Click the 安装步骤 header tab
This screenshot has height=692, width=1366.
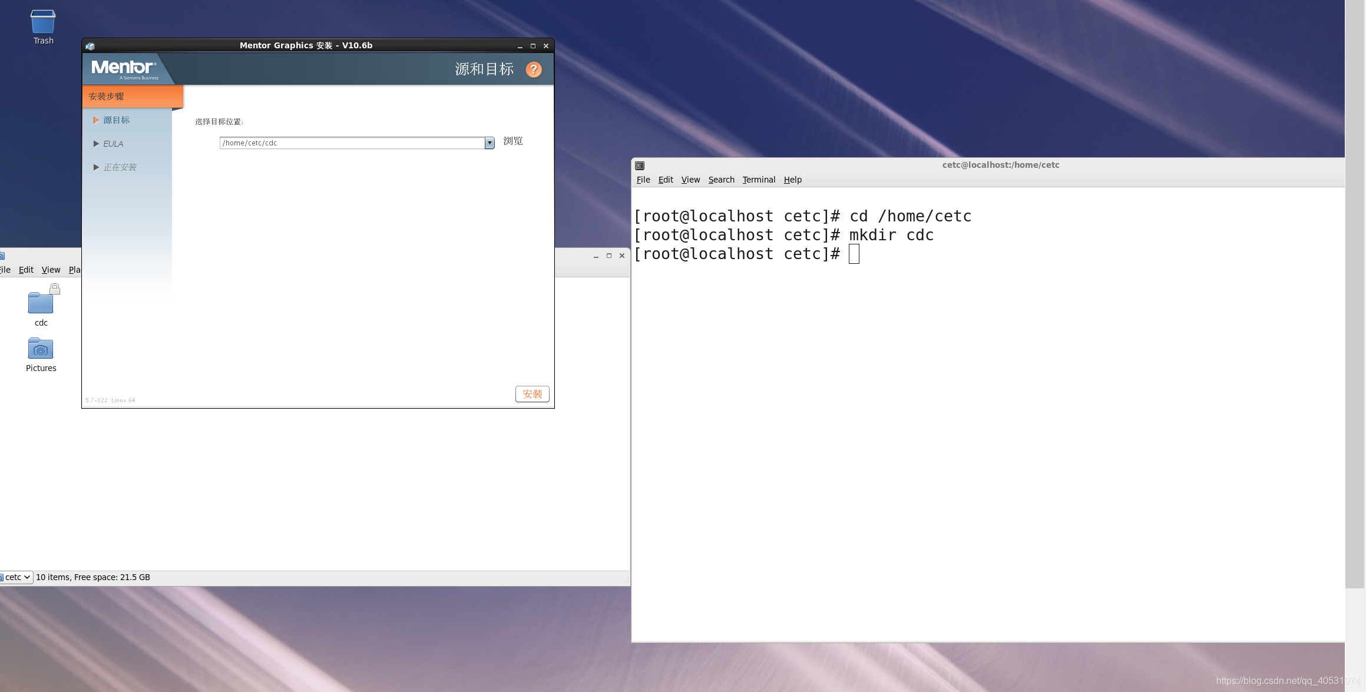133,97
